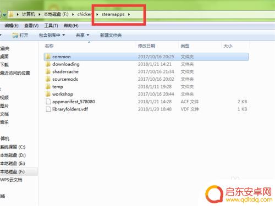Click the sourcemods folder icon
275x206 pixels.
pyautogui.click(x=48, y=79)
